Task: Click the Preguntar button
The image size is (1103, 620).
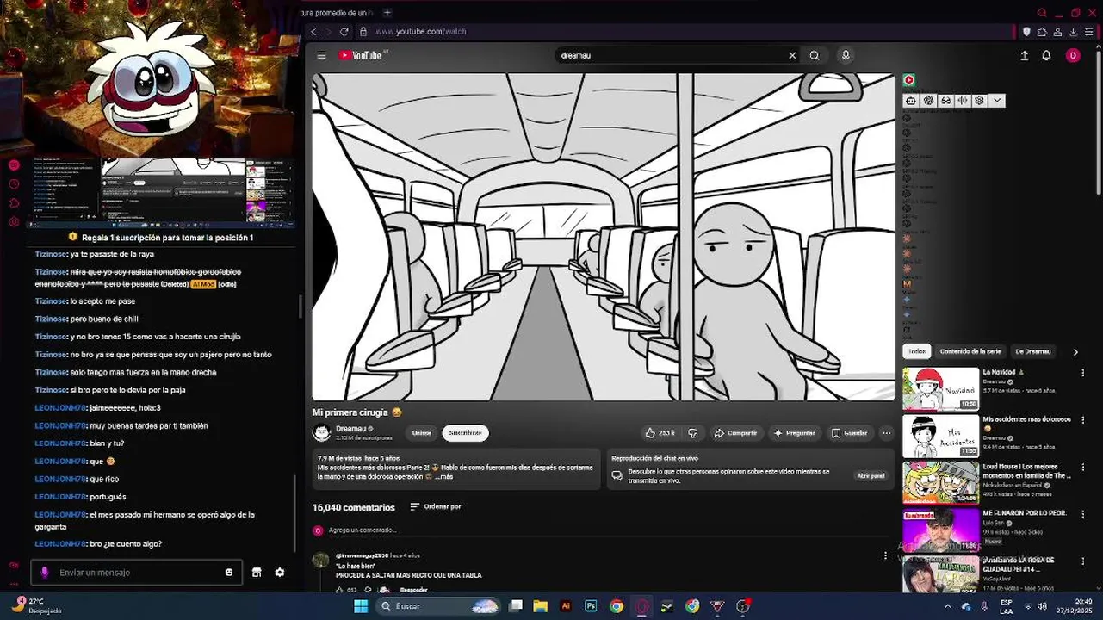Action: pos(794,433)
